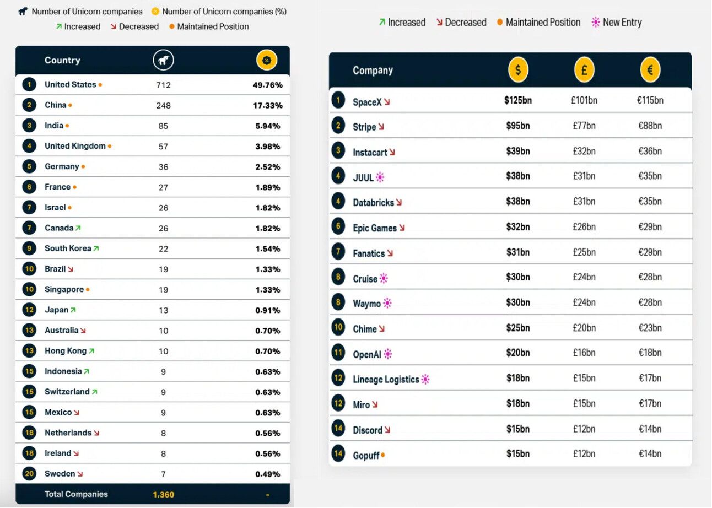Click the total value '1,360'
This screenshot has width=712, height=508.
163,495
